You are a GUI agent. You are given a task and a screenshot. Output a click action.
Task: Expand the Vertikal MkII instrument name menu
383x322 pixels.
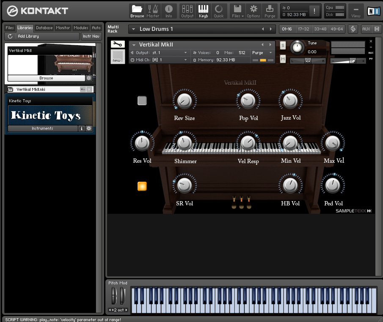[x=134, y=45]
